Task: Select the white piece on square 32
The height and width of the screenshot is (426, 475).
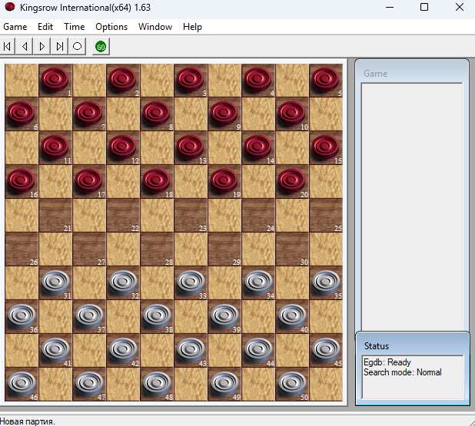Action: pyautogui.click(x=122, y=282)
